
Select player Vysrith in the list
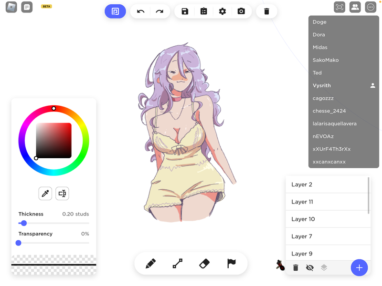pyautogui.click(x=322, y=86)
